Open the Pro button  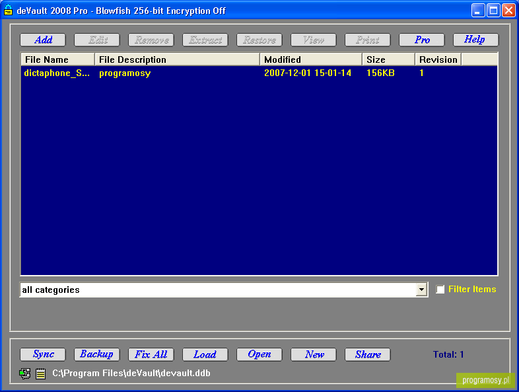click(x=422, y=40)
